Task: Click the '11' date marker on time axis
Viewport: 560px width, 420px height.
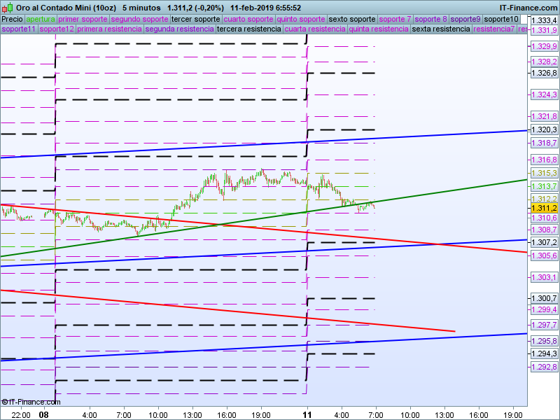Action: coord(307,414)
